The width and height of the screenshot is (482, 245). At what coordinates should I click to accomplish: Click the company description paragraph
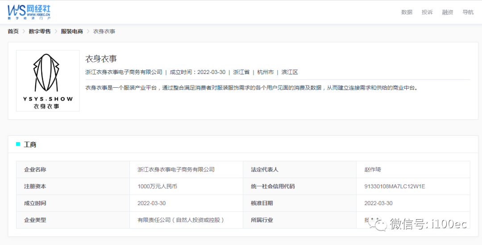251,88
